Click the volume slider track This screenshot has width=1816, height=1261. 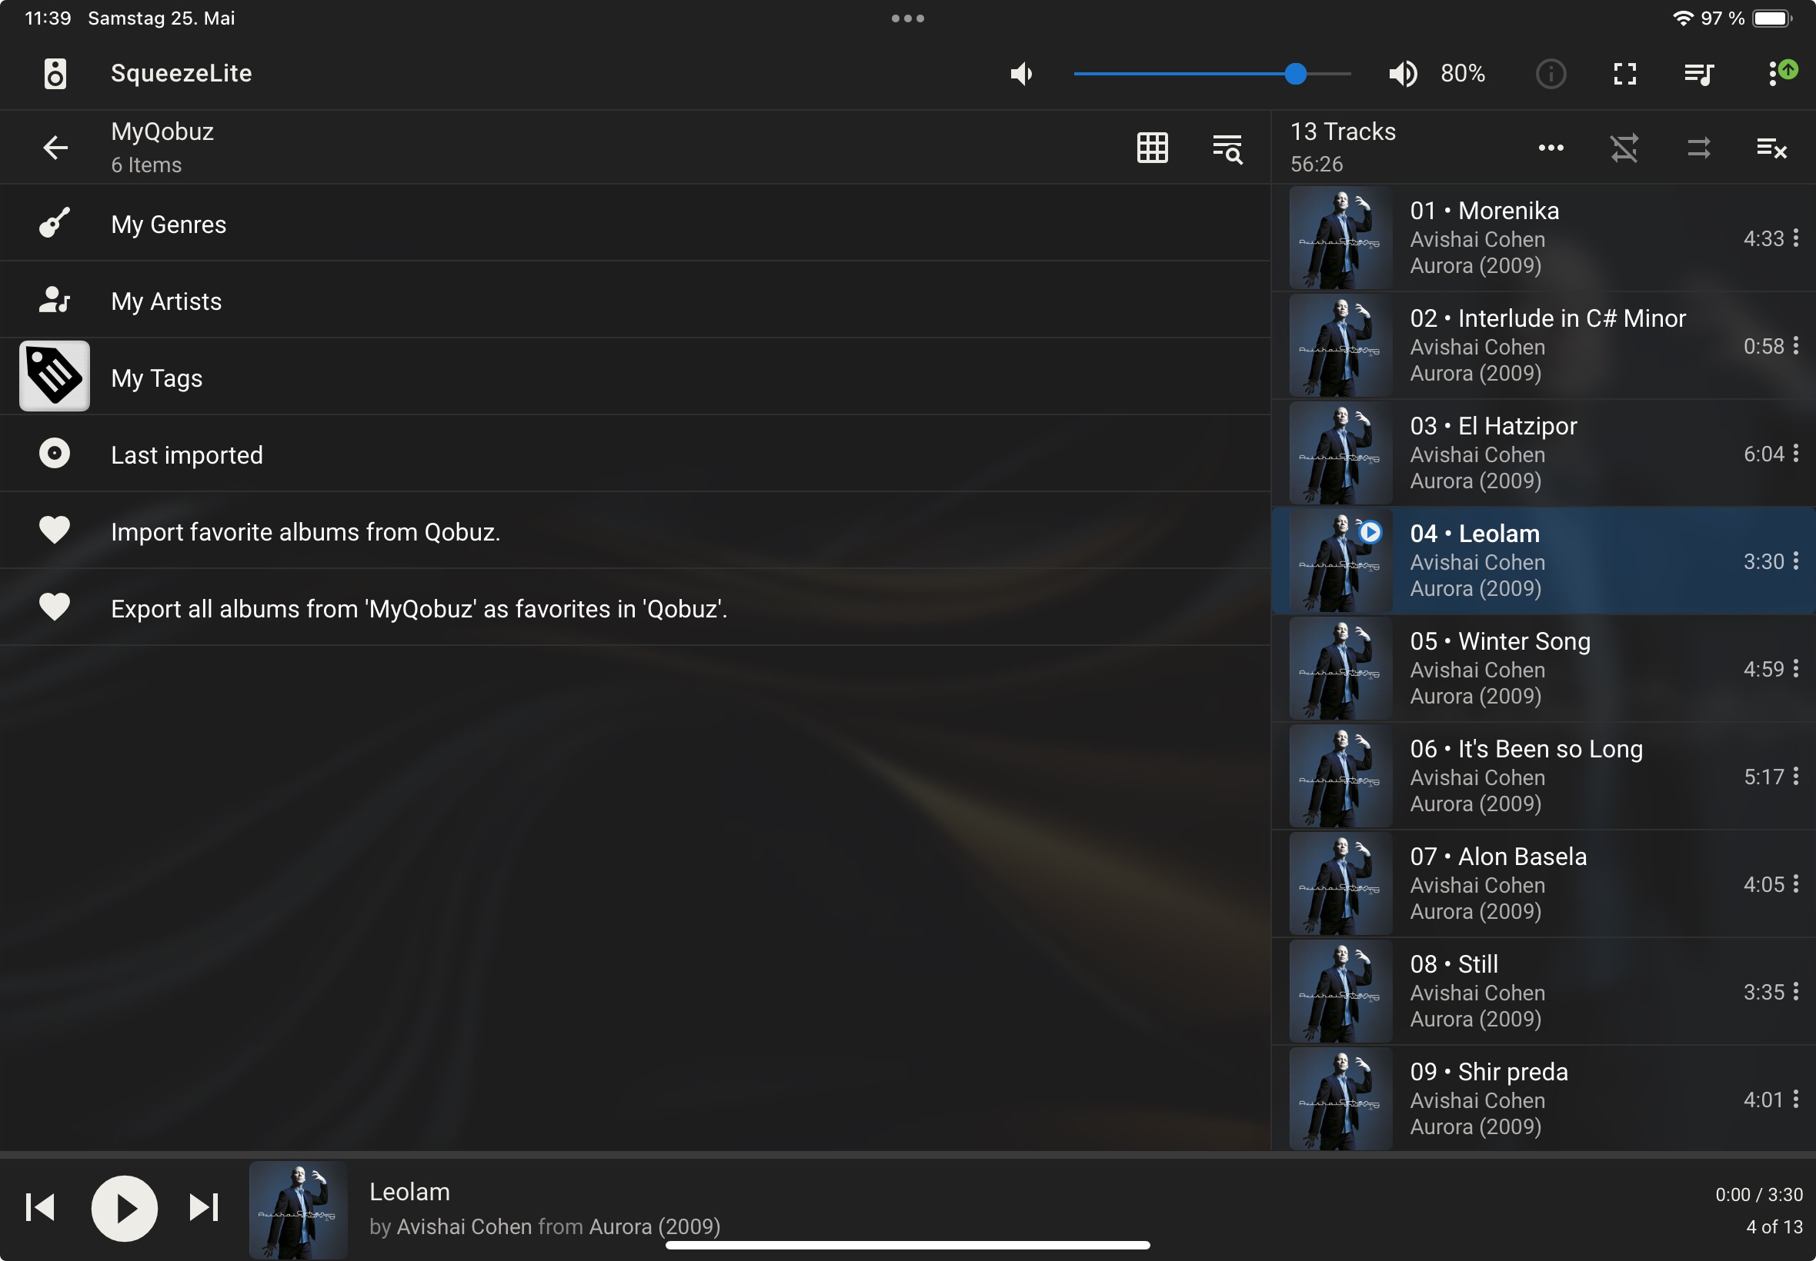pos(1186,74)
